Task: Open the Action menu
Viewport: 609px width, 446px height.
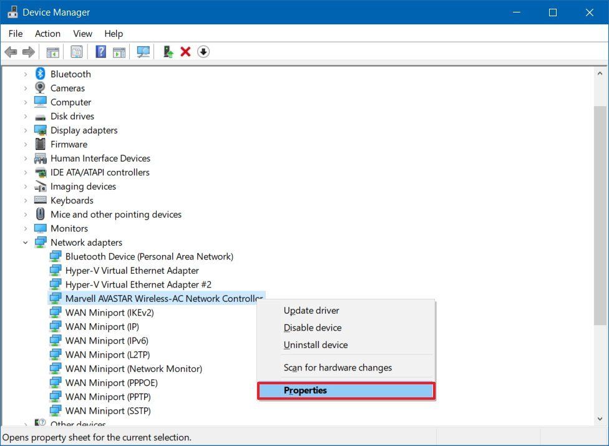Action: point(47,34)
